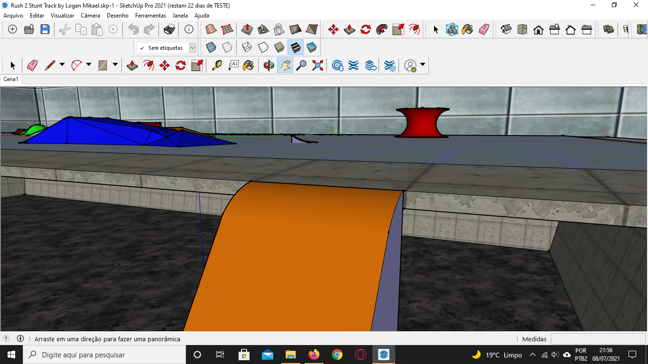Open the 3D Warehouse
The width and height of the screenshot is (648, 364).
pyautogui.click(x=337, y=65)
